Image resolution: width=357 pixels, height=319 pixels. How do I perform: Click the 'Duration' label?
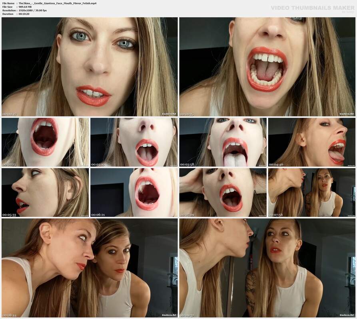(x=8, y=14)
